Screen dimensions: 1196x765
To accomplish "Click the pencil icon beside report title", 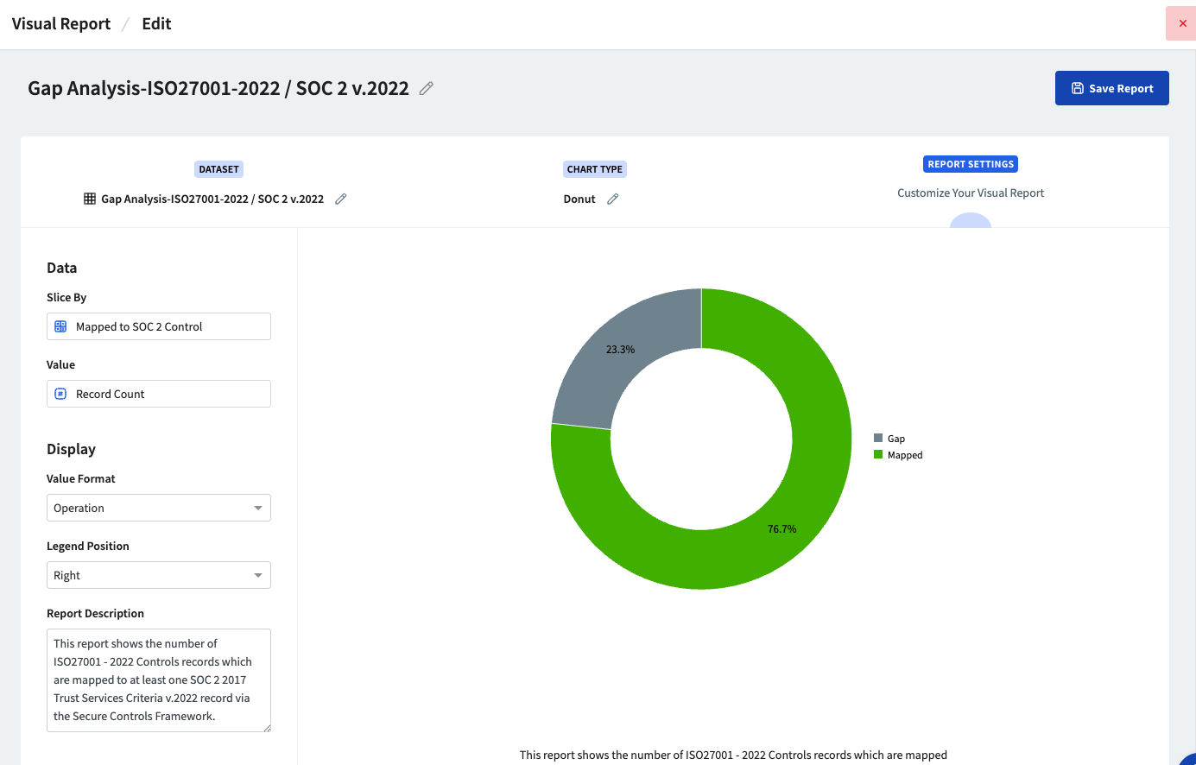I will 426,88.
